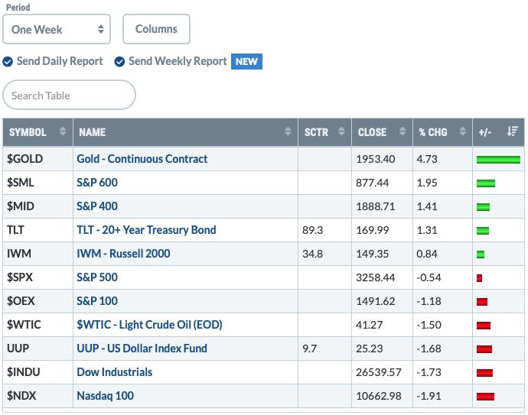Select the TLT symbol cell

(37, 230)
